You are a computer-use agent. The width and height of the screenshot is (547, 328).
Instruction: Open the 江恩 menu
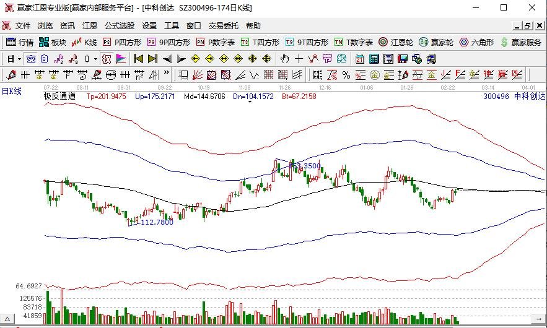tap(90, 26)
